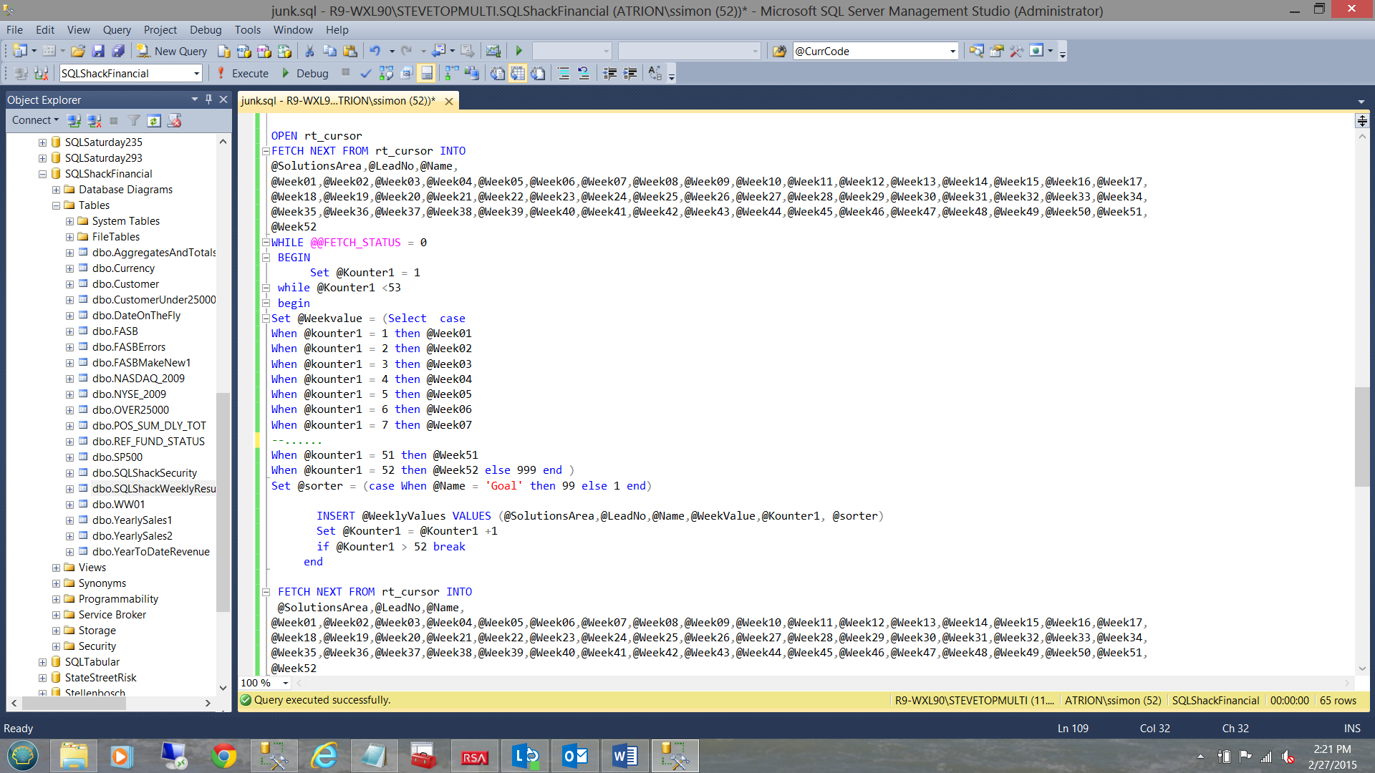The width and height of the screenshot is (1375, 773).
Task: Select the junk.sql document tab
Action: pos(338,101)
